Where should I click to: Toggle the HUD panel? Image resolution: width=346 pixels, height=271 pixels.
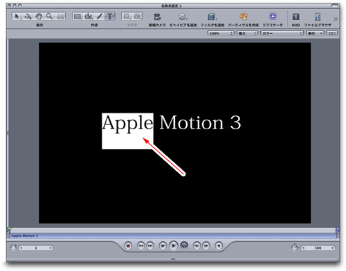295,17
